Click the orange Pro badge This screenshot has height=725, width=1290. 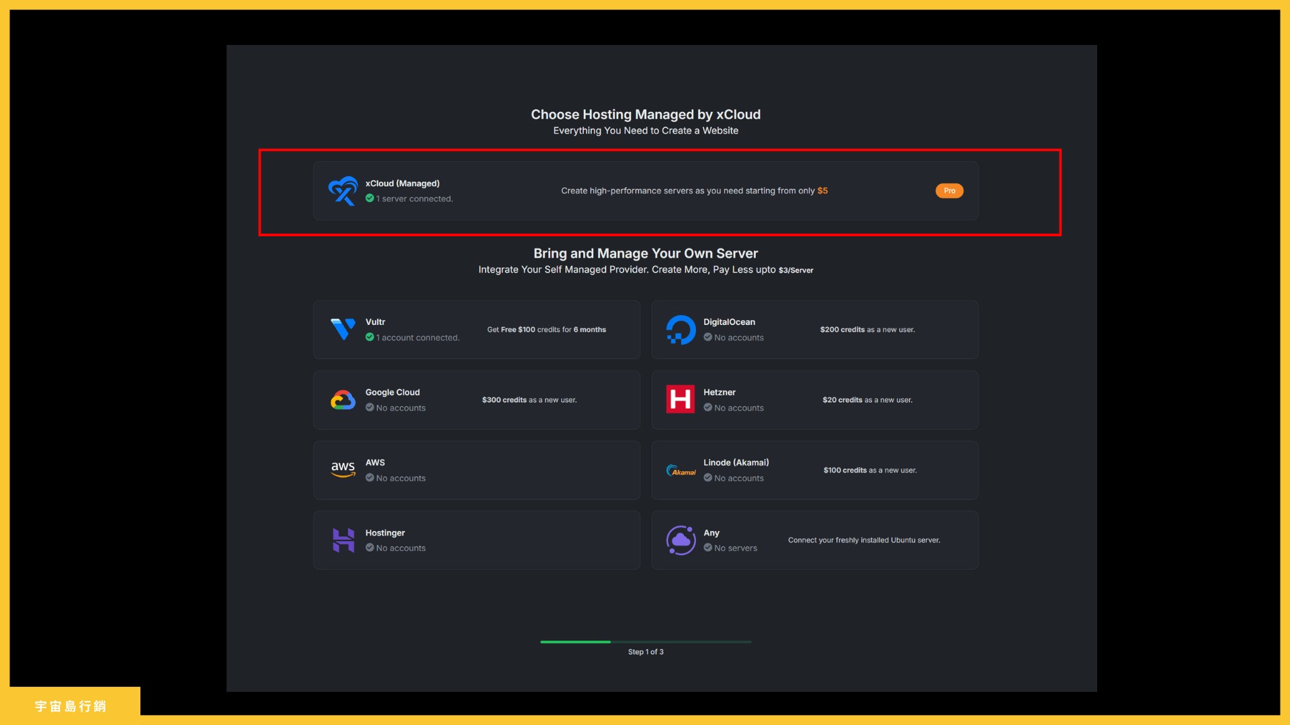coord(949,191)
